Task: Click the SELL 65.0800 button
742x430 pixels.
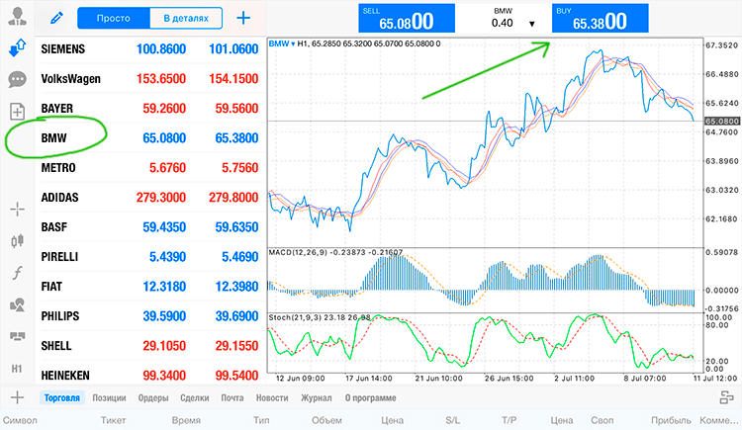Action: pos(407,19)
